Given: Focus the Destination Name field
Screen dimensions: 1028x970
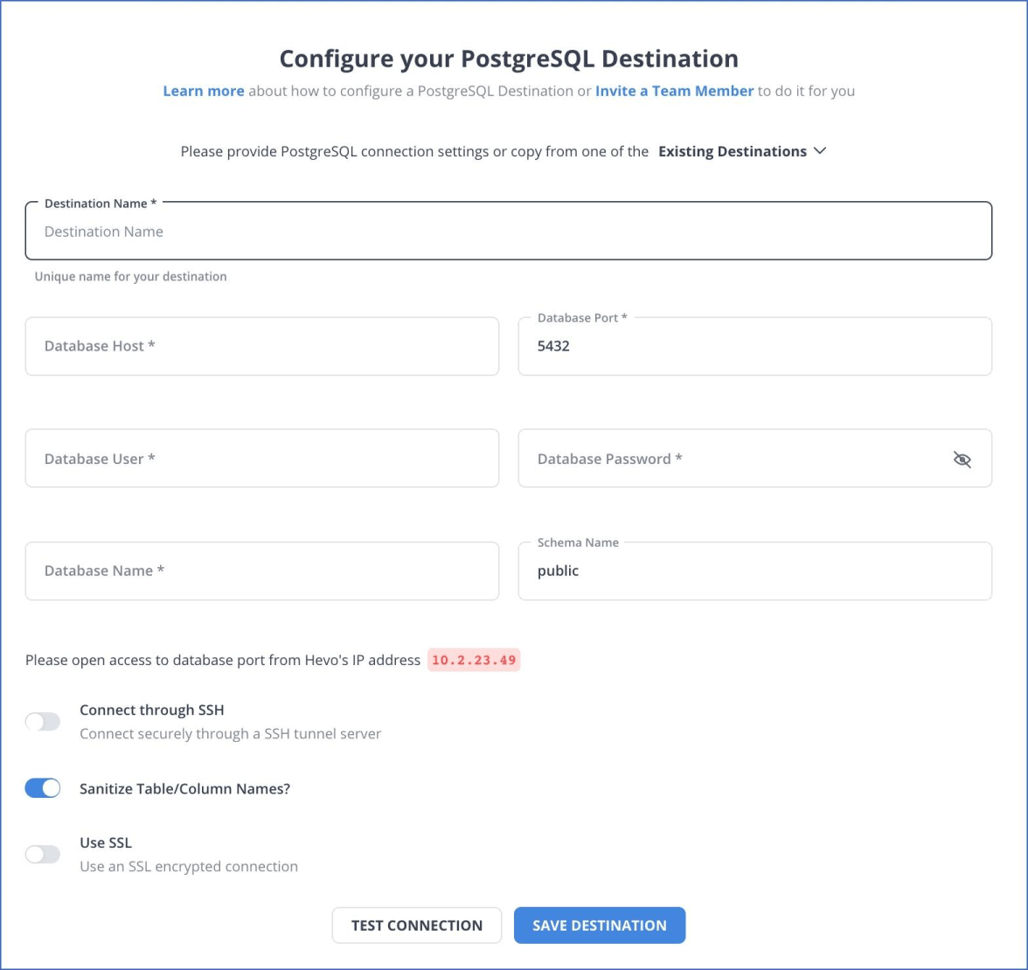Looking at the screenshot, I should point(509,231).
